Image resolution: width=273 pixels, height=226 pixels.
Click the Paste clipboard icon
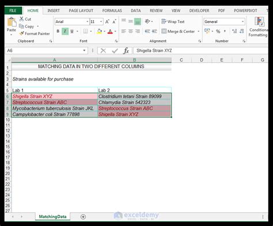pyautogui.click(x=12, y=22)
